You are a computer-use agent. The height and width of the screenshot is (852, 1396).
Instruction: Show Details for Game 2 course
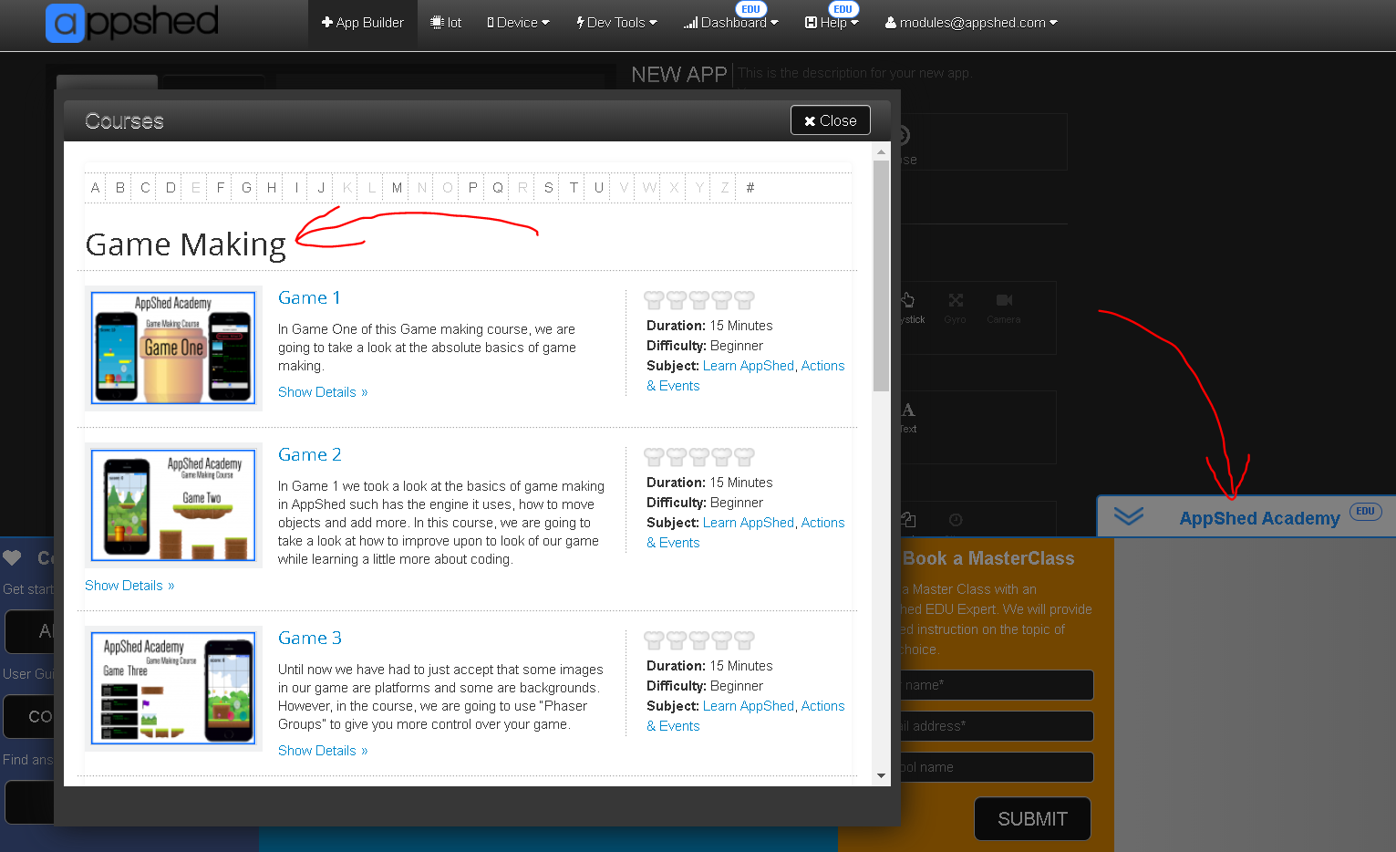coord(129,586)
